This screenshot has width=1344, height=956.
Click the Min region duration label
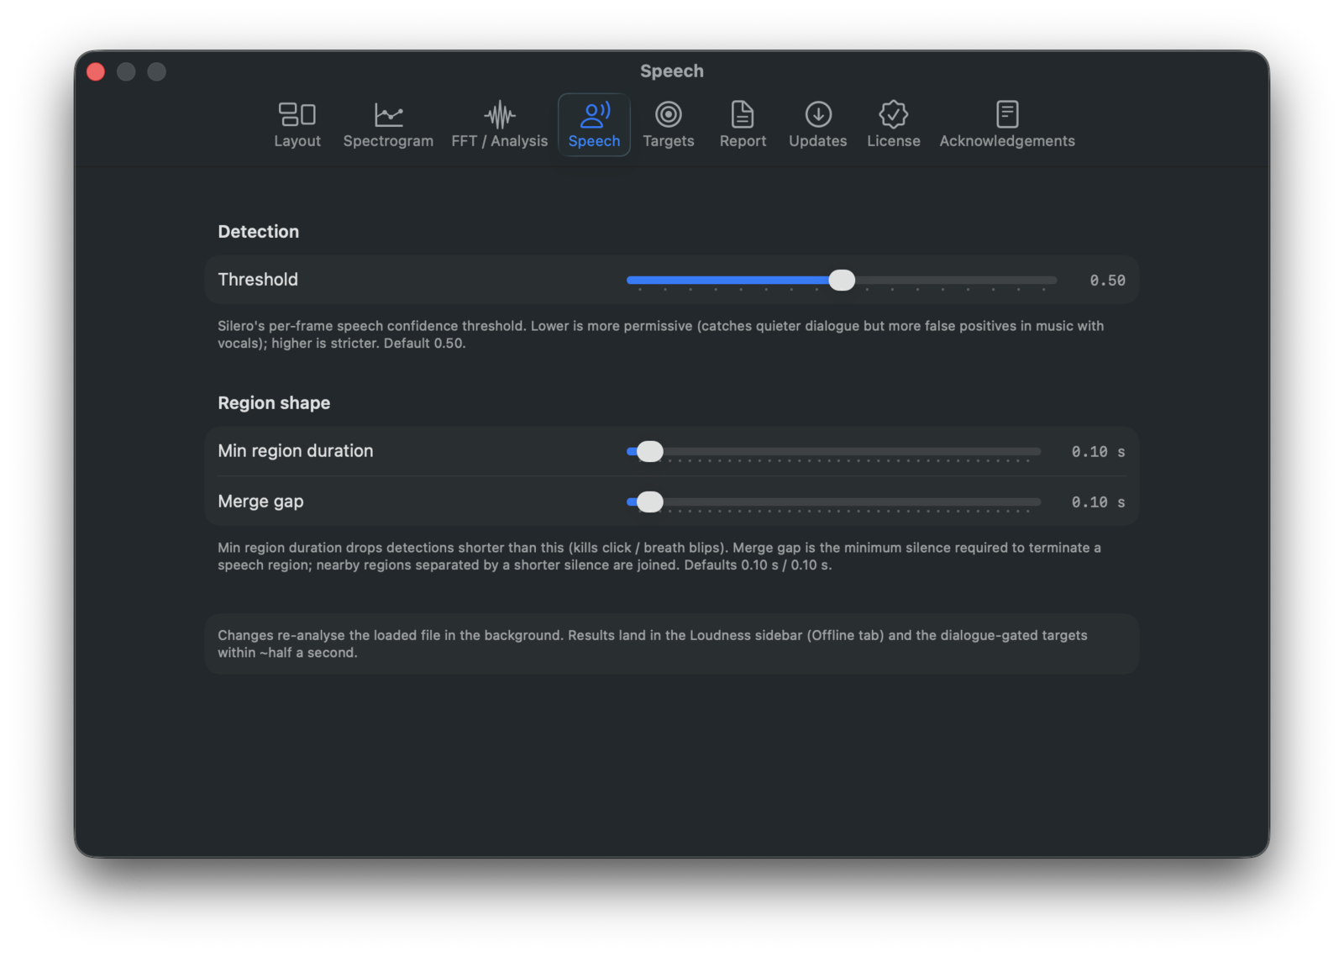point(296,451)
